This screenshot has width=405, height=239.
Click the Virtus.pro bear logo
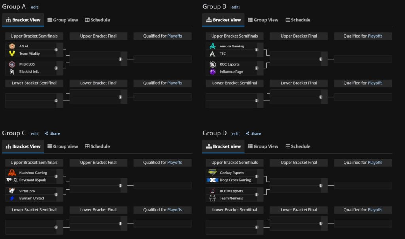[12, 191]
